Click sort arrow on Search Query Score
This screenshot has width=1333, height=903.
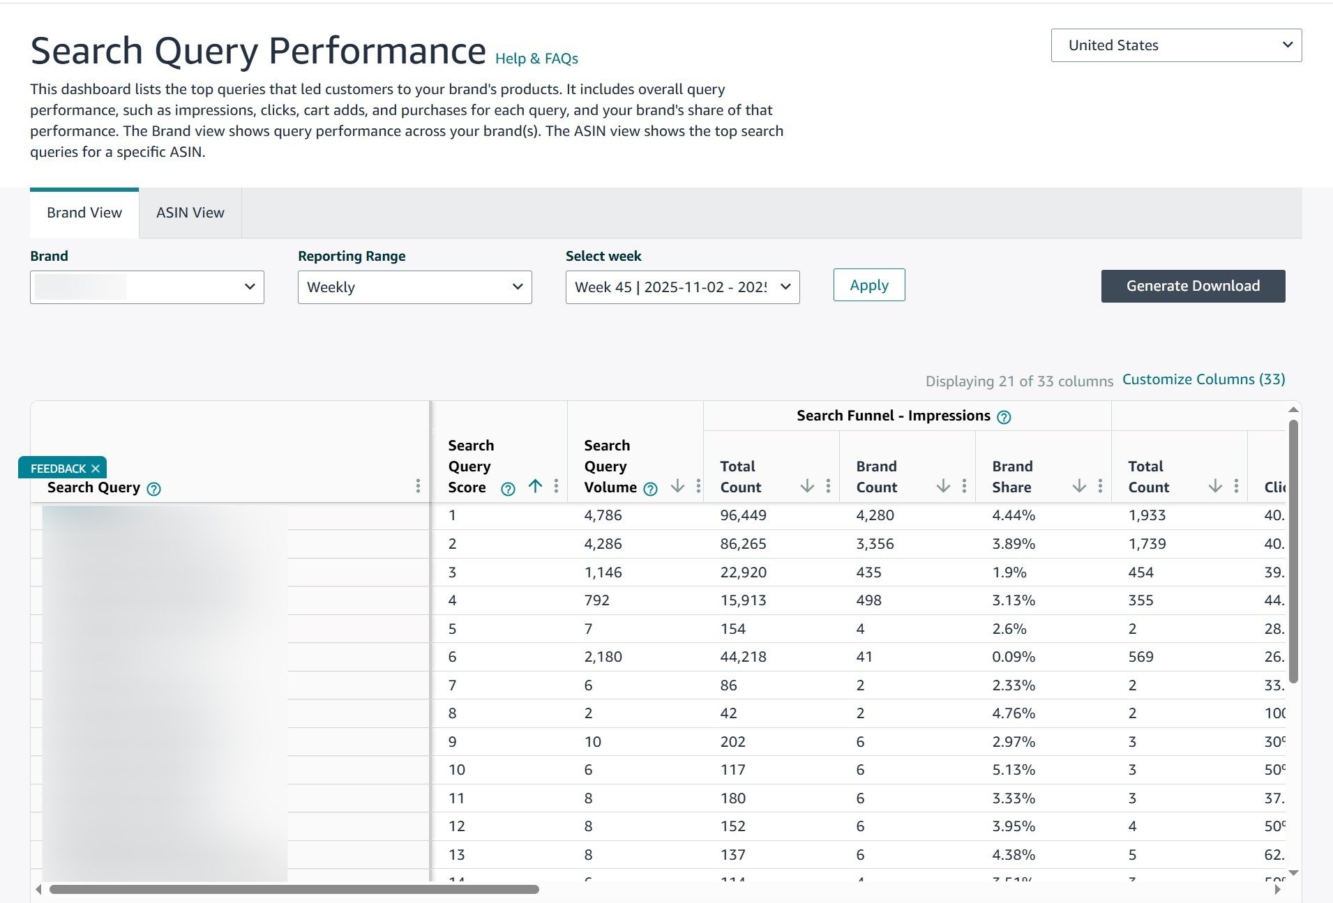pyautogui.click(x=535, y=486)
